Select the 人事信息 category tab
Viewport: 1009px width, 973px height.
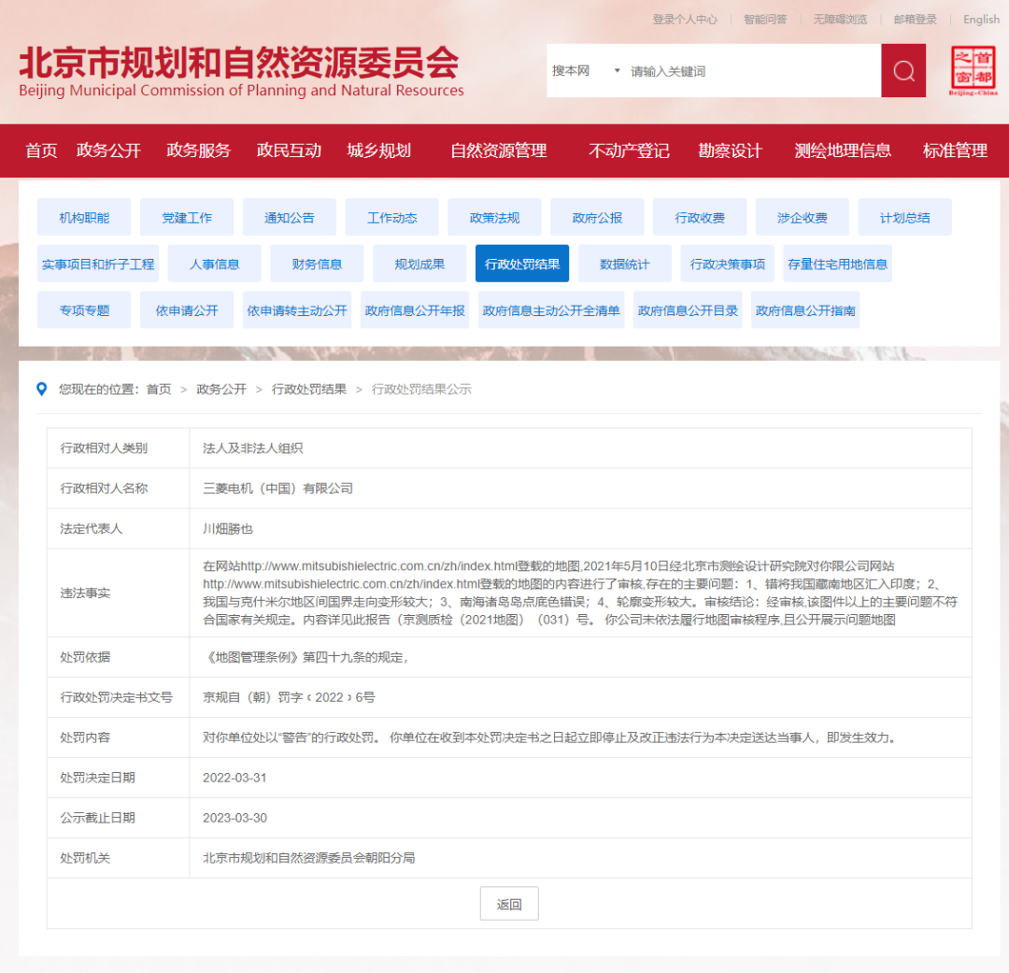(x=214, y=264)
